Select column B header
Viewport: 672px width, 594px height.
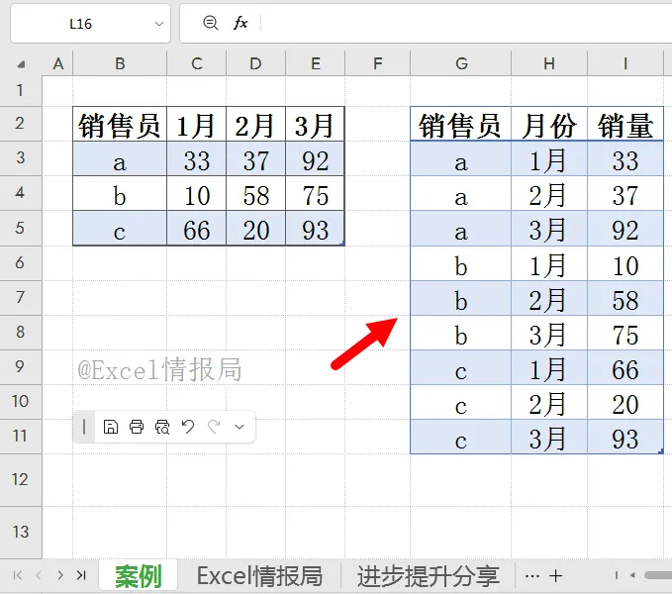[120, 64]
